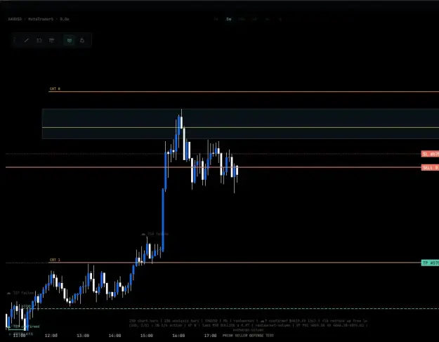Select the CRT 1 level label
This screenshot has width=439, height=342.
tap(55, 260)
